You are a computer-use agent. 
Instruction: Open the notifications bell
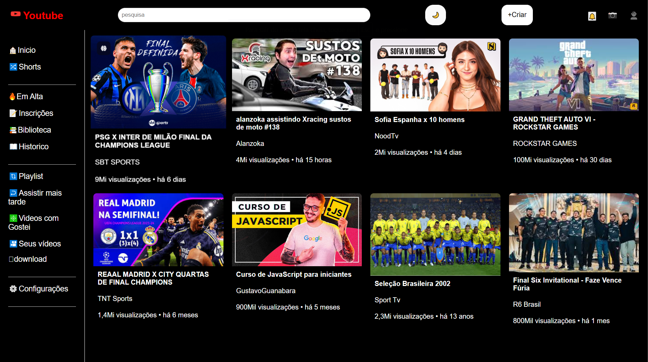coord(592,16)
